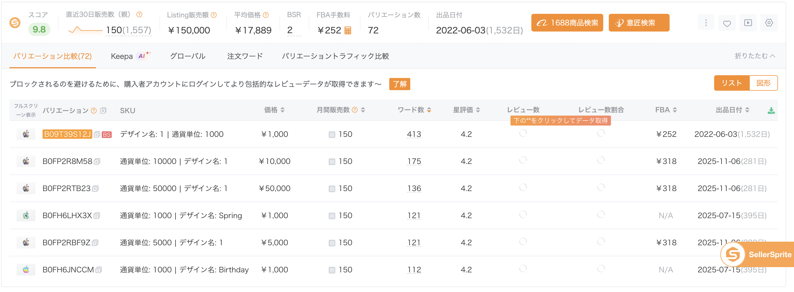Open the help tooltip for 平均価格
Image resolution: width=794 pixels, height=292 pixels.
266,15
